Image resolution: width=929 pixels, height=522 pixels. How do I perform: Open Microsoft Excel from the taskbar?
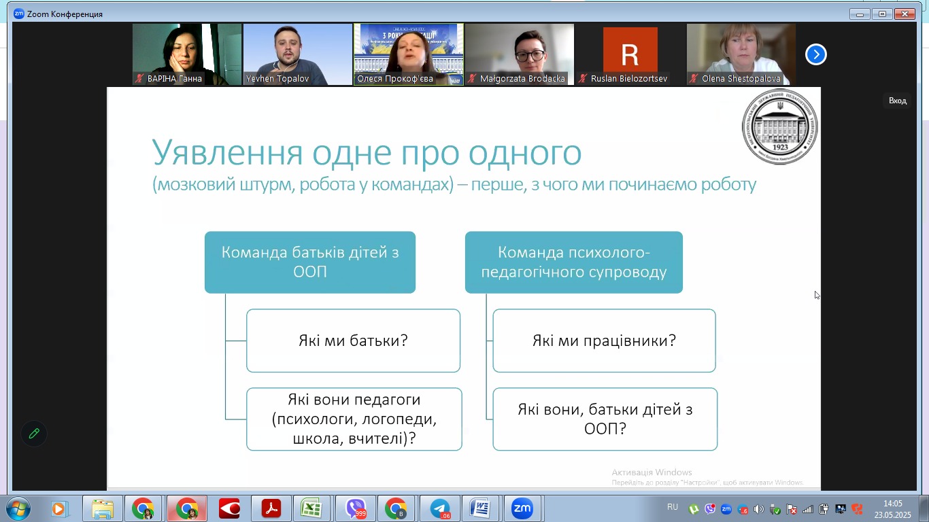tap(311, 508)
